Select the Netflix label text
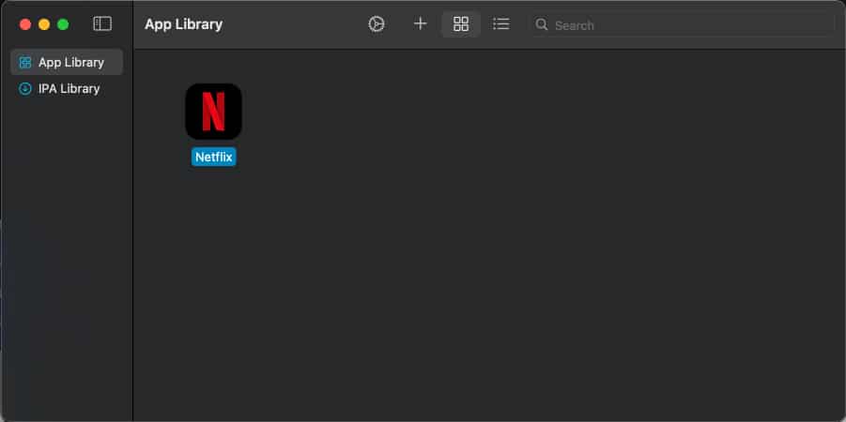The height and width of the screenshot is (422, 846). click(214, 158)
